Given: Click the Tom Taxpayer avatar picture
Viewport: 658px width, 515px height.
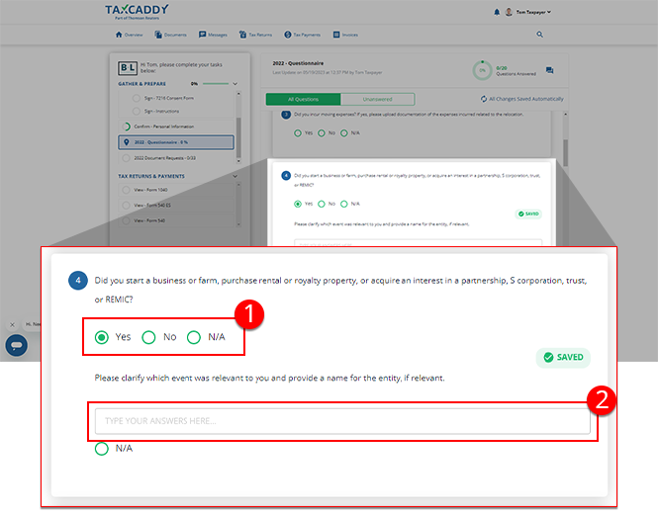Looking at the screenshot, I should (509, 12).
